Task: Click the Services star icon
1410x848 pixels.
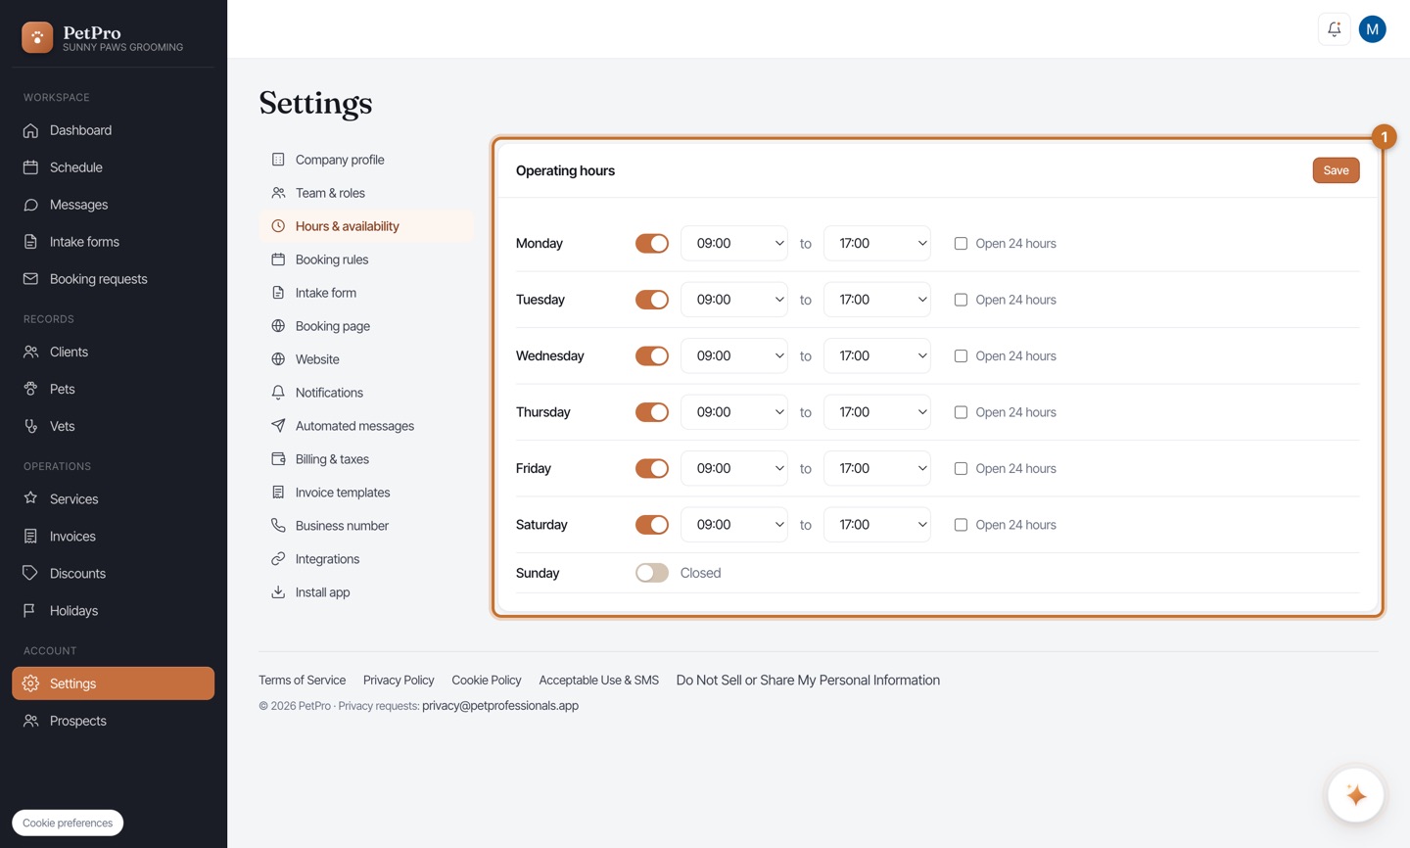Action: coord(31,498)
